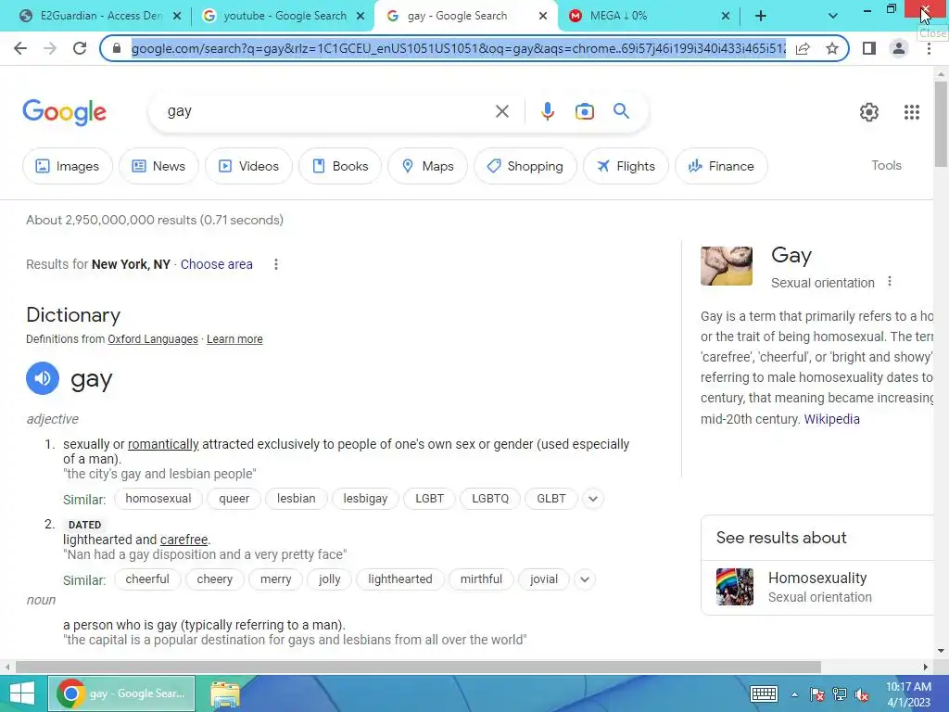Click the horizontal scrollbar
The image size is (949, 712).
[418, 667]
